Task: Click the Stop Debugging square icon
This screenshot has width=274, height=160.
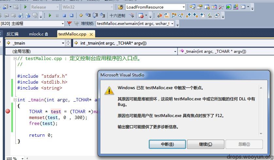Action: coord(64,16)
